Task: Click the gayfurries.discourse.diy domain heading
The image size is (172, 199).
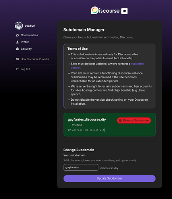Action: 87,119
